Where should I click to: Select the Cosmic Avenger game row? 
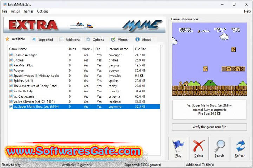84,55
